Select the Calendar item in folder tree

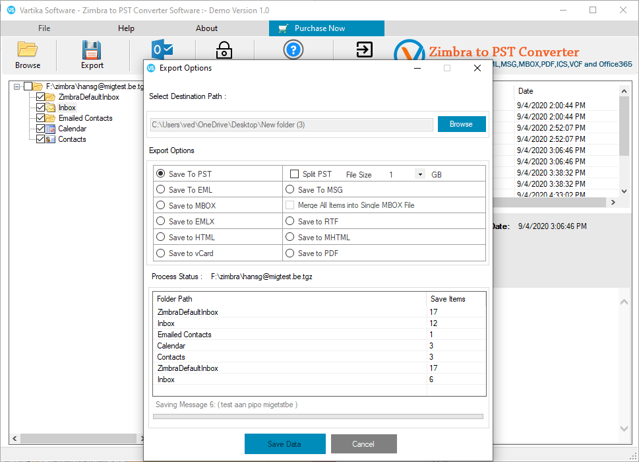[x=72, y=129]
